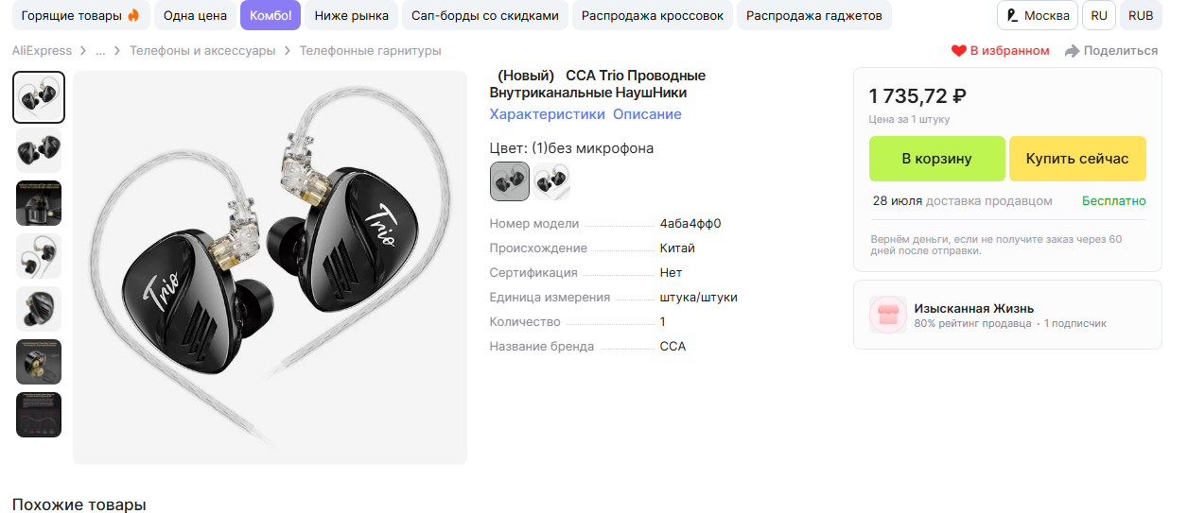Viewport: 1188px width, 513px height.
Task: Open the Ниже рынка tab
Action: [352, 16]
